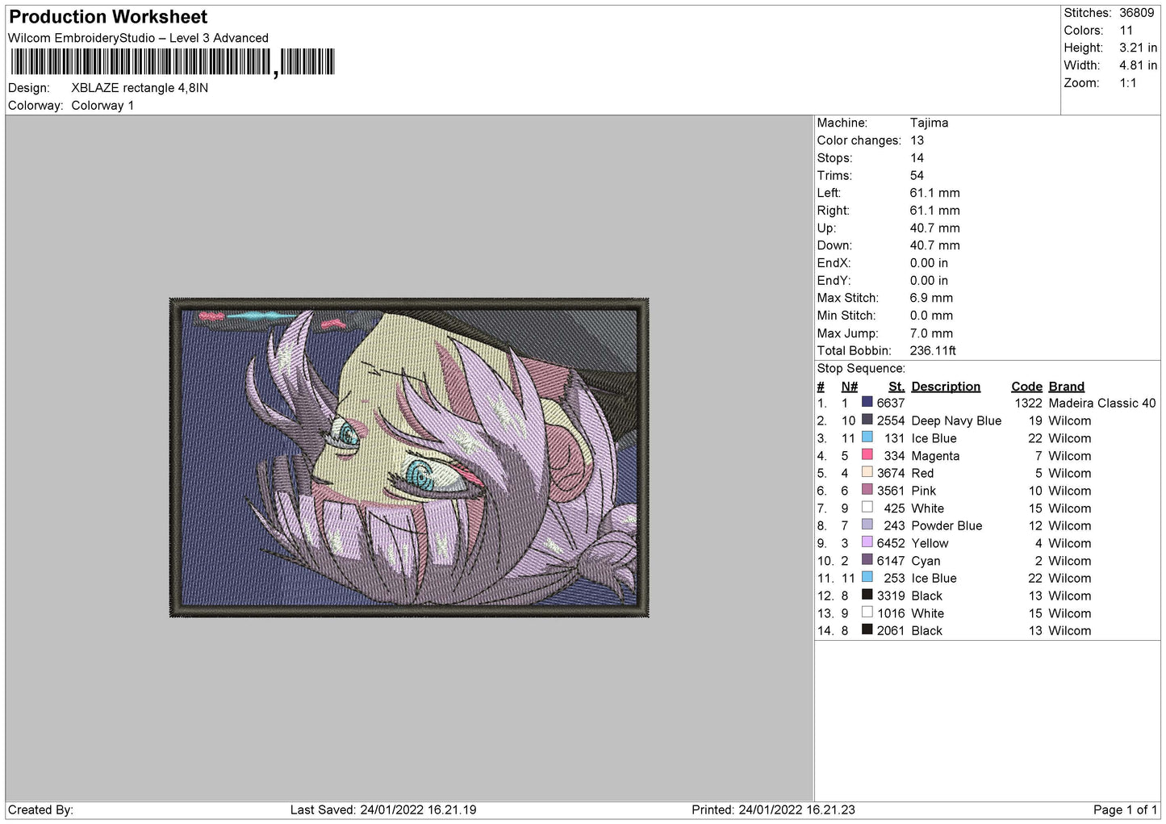Click the EndX value 0.00 in
The height and width of the screenshot is (824, 1166).
[x=929, y=263]
